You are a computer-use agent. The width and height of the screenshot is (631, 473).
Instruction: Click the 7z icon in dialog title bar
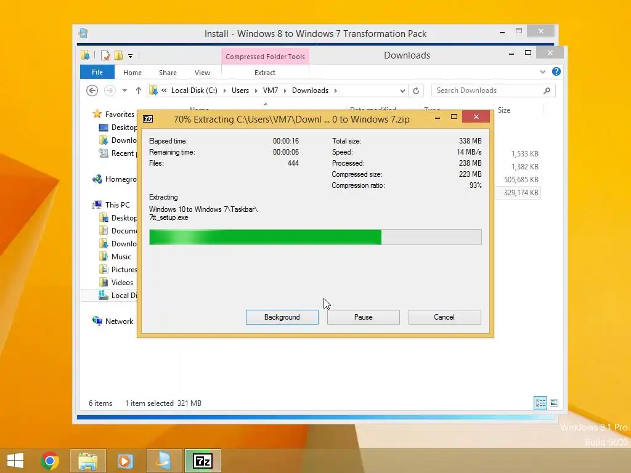(148, 119)
